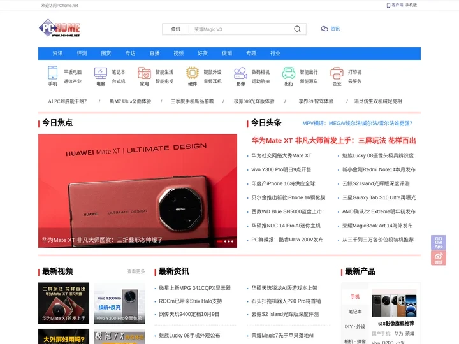The width and height of the screenshot is (459, 344).
Task: Open 'AI PC到底能干啥?' topic link
Action: coord(68,101)
